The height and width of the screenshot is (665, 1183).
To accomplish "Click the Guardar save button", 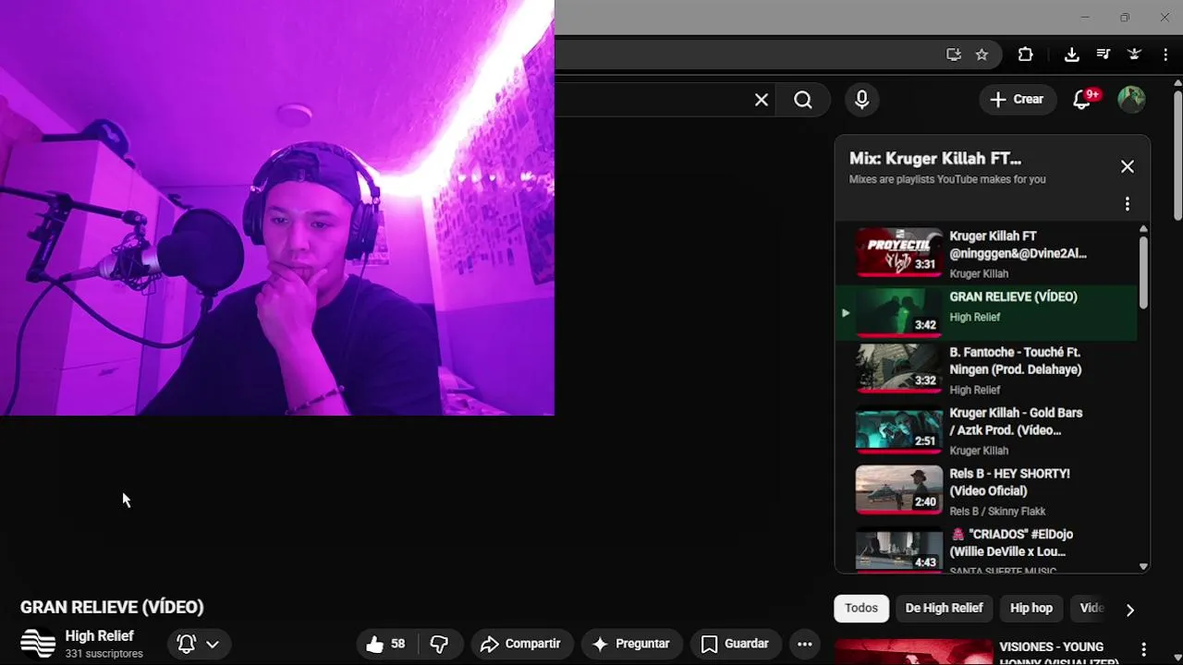I will pos(735,644).
